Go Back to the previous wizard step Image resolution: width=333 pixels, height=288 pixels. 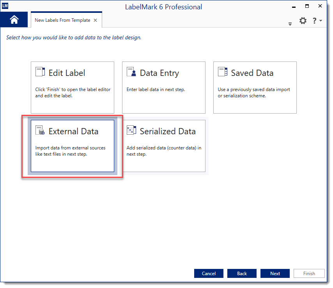242,273
